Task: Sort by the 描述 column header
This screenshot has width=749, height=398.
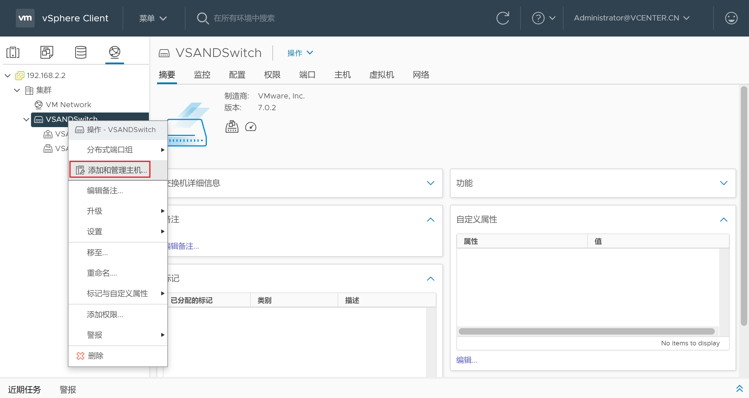Action: tap(387, 300)
